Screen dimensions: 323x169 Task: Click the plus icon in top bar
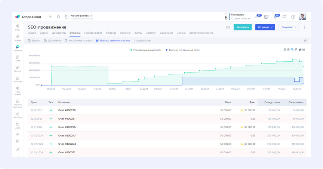click(50, 17)
